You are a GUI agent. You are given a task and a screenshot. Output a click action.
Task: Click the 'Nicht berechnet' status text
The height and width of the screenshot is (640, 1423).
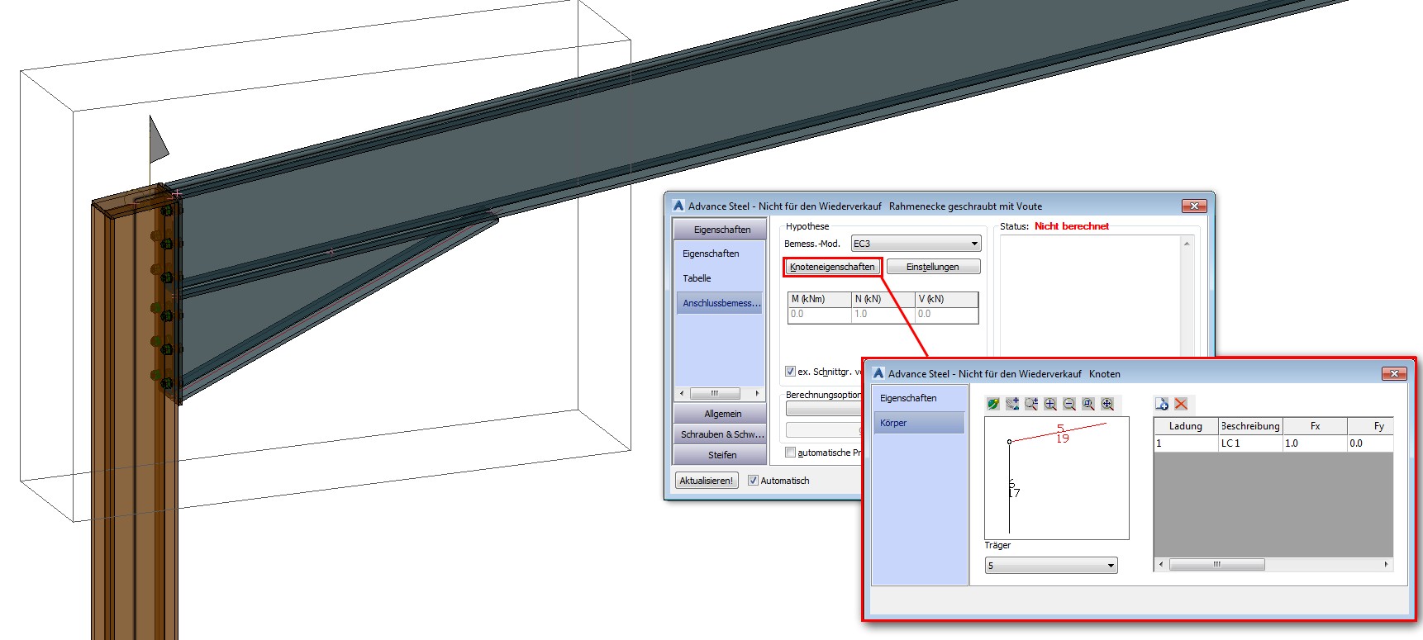(x=1072, y=226)
